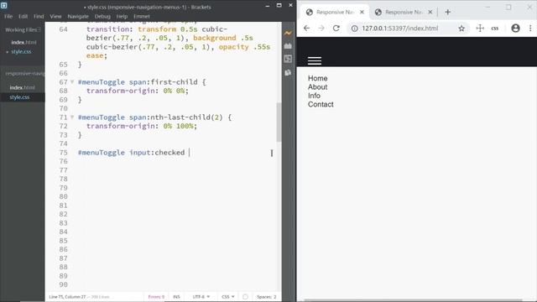
Task: Click the '#menuToggle input:checked' text on line 75
Action: (x=131, y=153)
